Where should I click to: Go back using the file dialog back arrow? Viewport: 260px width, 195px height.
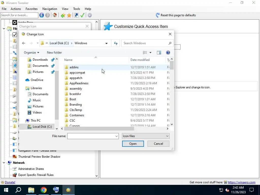[x=24, y=43]
